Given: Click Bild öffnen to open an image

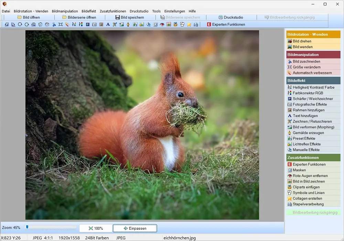Looking at the screenshot, I should coord(29,17).
